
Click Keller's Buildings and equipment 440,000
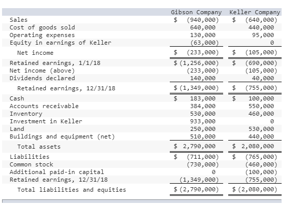(261, 136)
